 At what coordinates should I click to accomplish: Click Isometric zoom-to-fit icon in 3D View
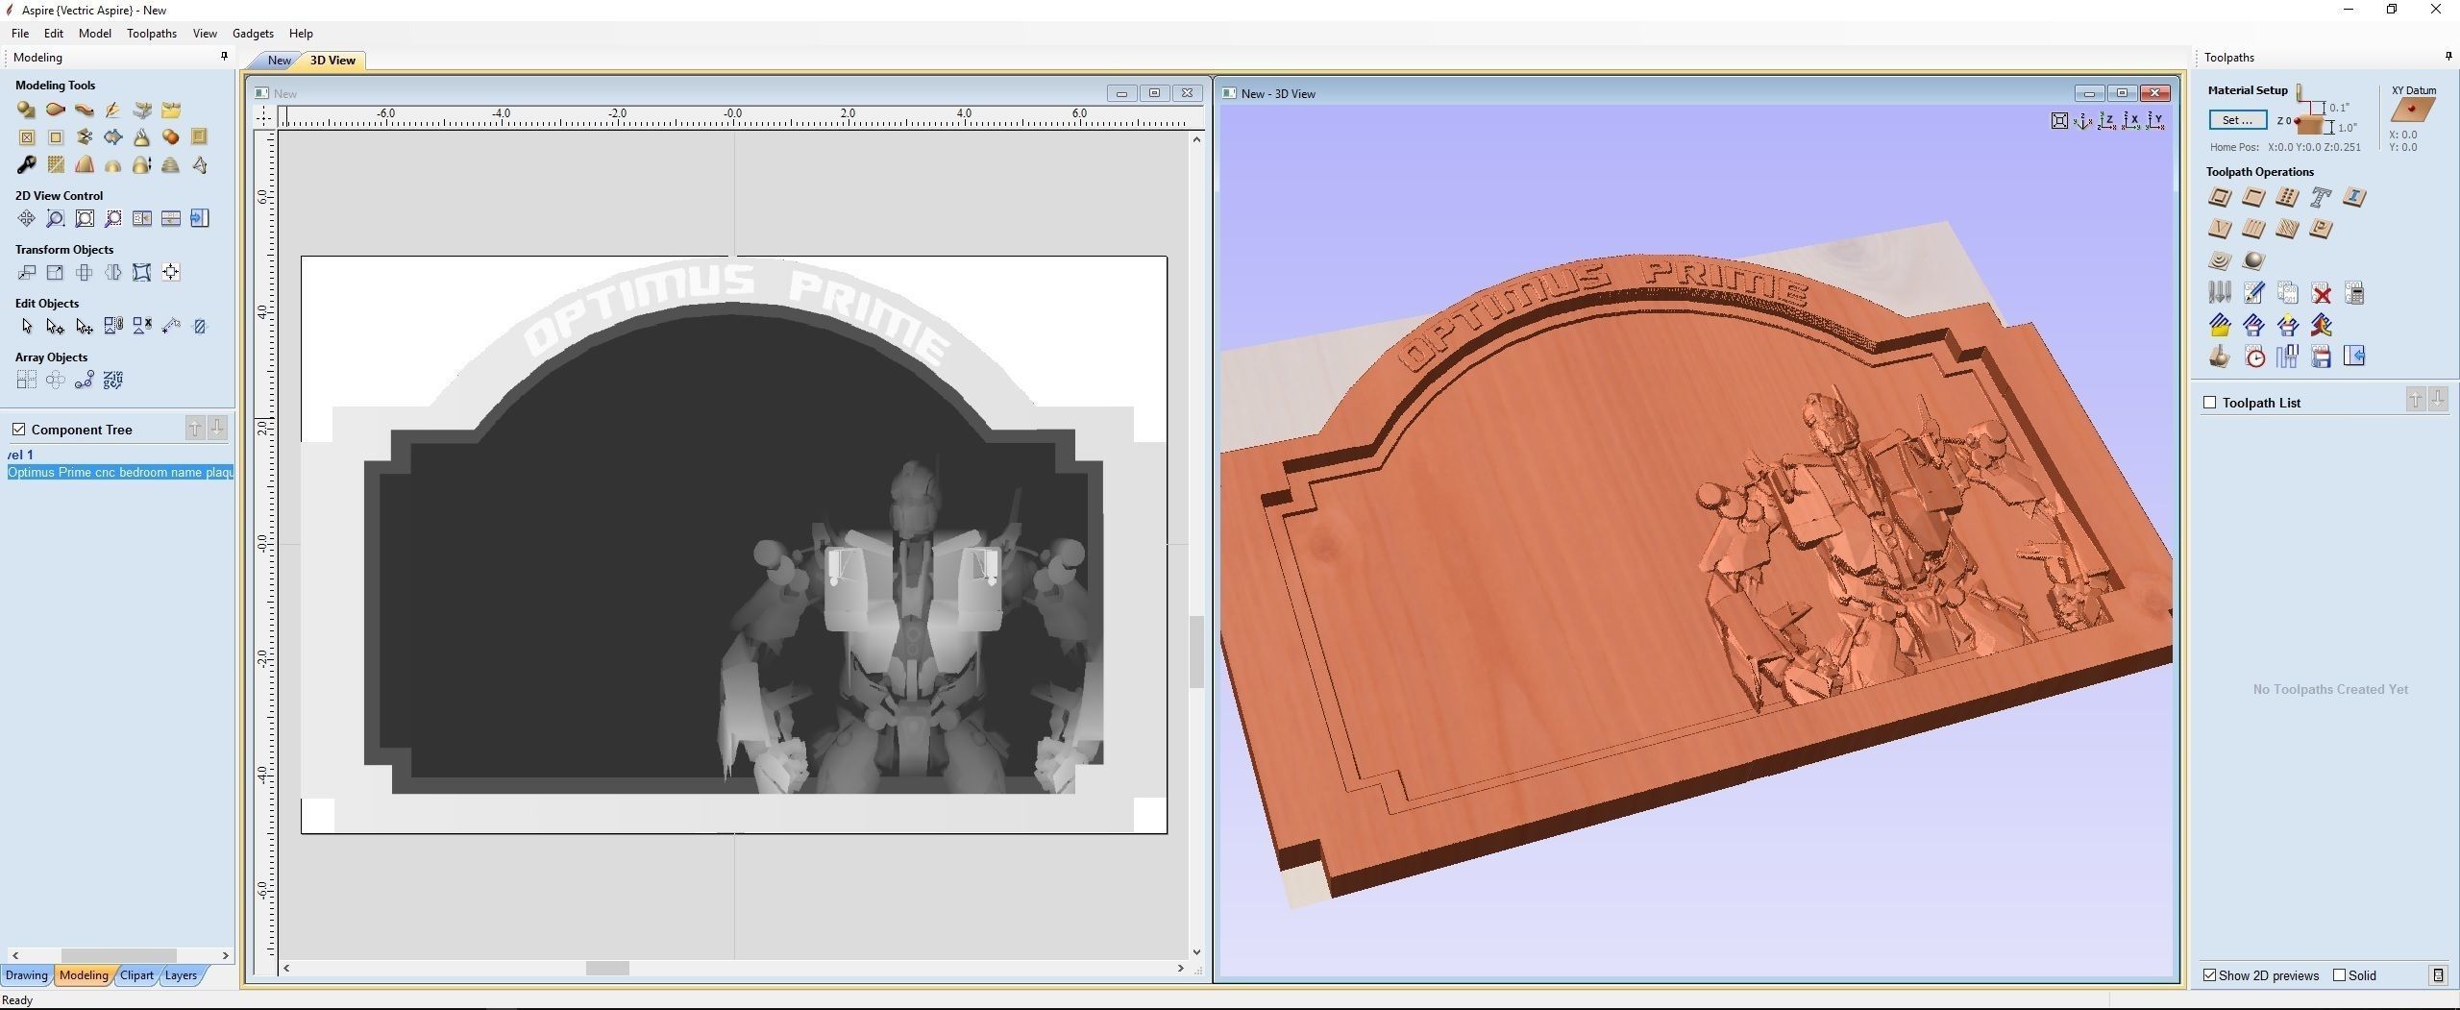[2059, 121]
